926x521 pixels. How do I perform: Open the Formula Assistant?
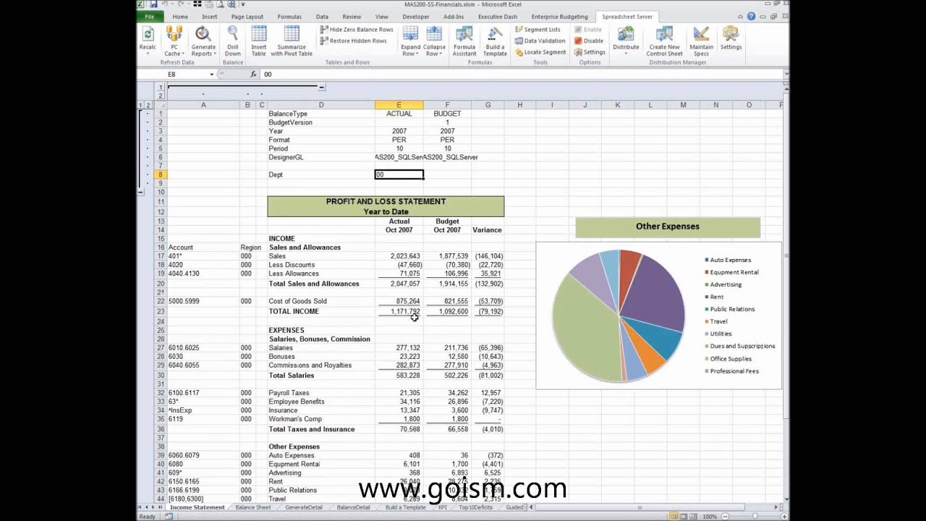pos(464,41)
